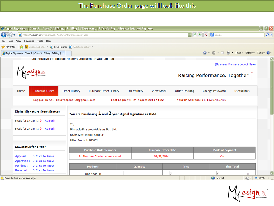274x206 pixels.
Task: Open the Tools menu in menu bar
Action: tap(40, 41)
